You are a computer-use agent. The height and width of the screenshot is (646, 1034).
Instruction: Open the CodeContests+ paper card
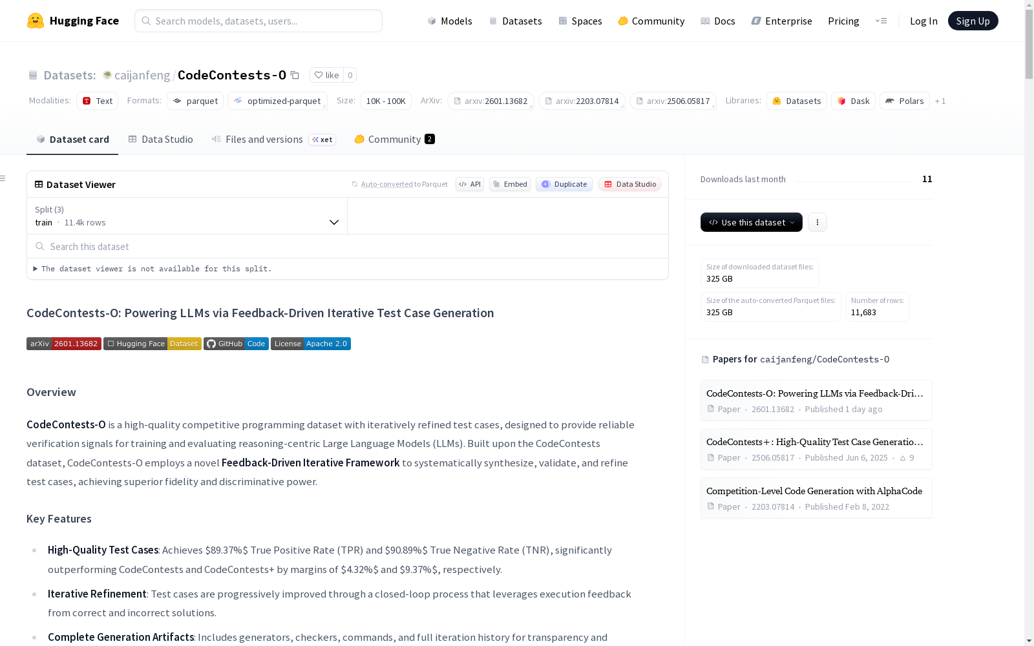816,449
